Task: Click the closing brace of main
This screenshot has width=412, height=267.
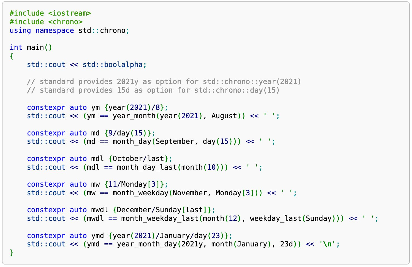Action: click(x=12, y=253)
